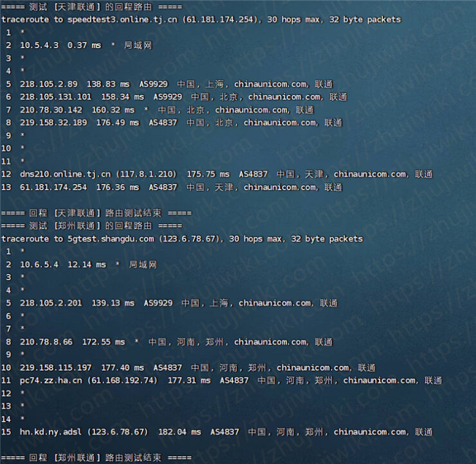Click latency value 172.55 ms
Viewport: 476px width, 464px height.
pyautogui.click(x=104, y=342)
